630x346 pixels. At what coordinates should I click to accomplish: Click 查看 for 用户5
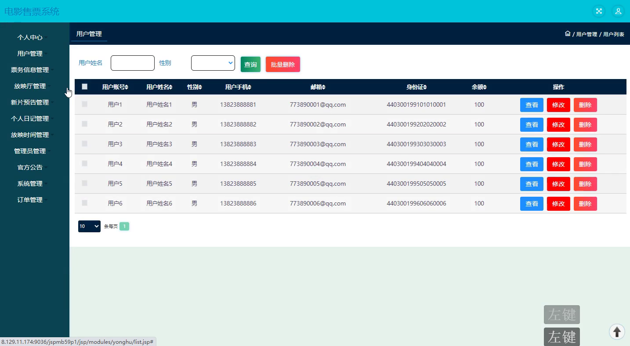[532, 184]
